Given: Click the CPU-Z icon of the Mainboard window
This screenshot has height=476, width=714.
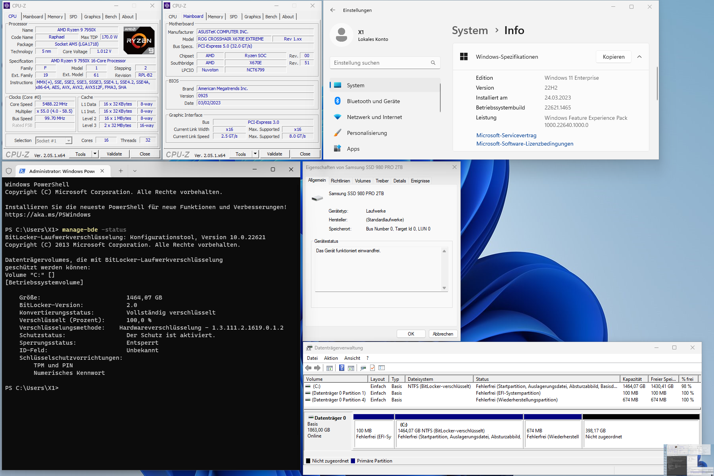Looking at the screenshot, I should click(x=167, y=6).
